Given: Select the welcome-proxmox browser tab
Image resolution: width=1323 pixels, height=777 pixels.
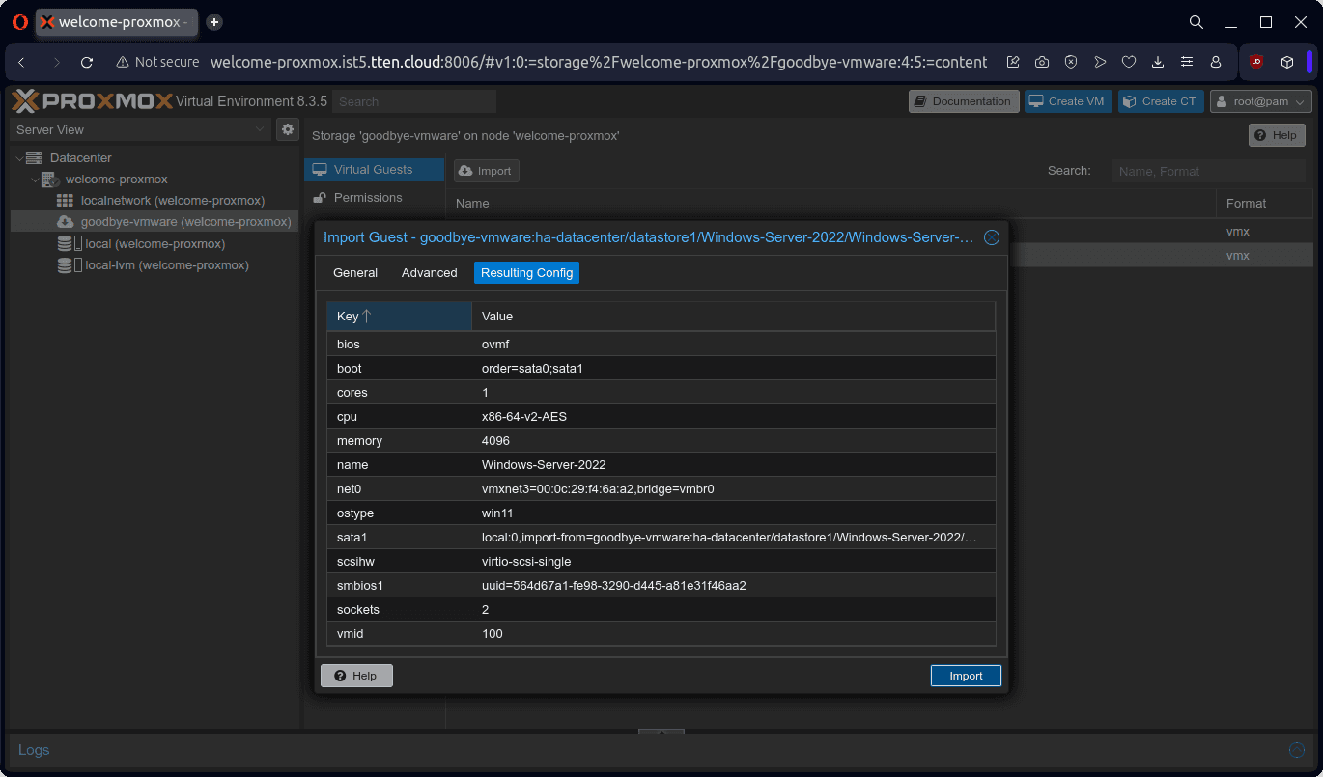Looking at the screenshot, I should coord(117,22).
